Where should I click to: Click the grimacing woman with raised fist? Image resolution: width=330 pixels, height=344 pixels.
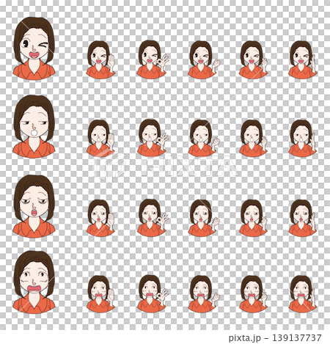(204, 294)
